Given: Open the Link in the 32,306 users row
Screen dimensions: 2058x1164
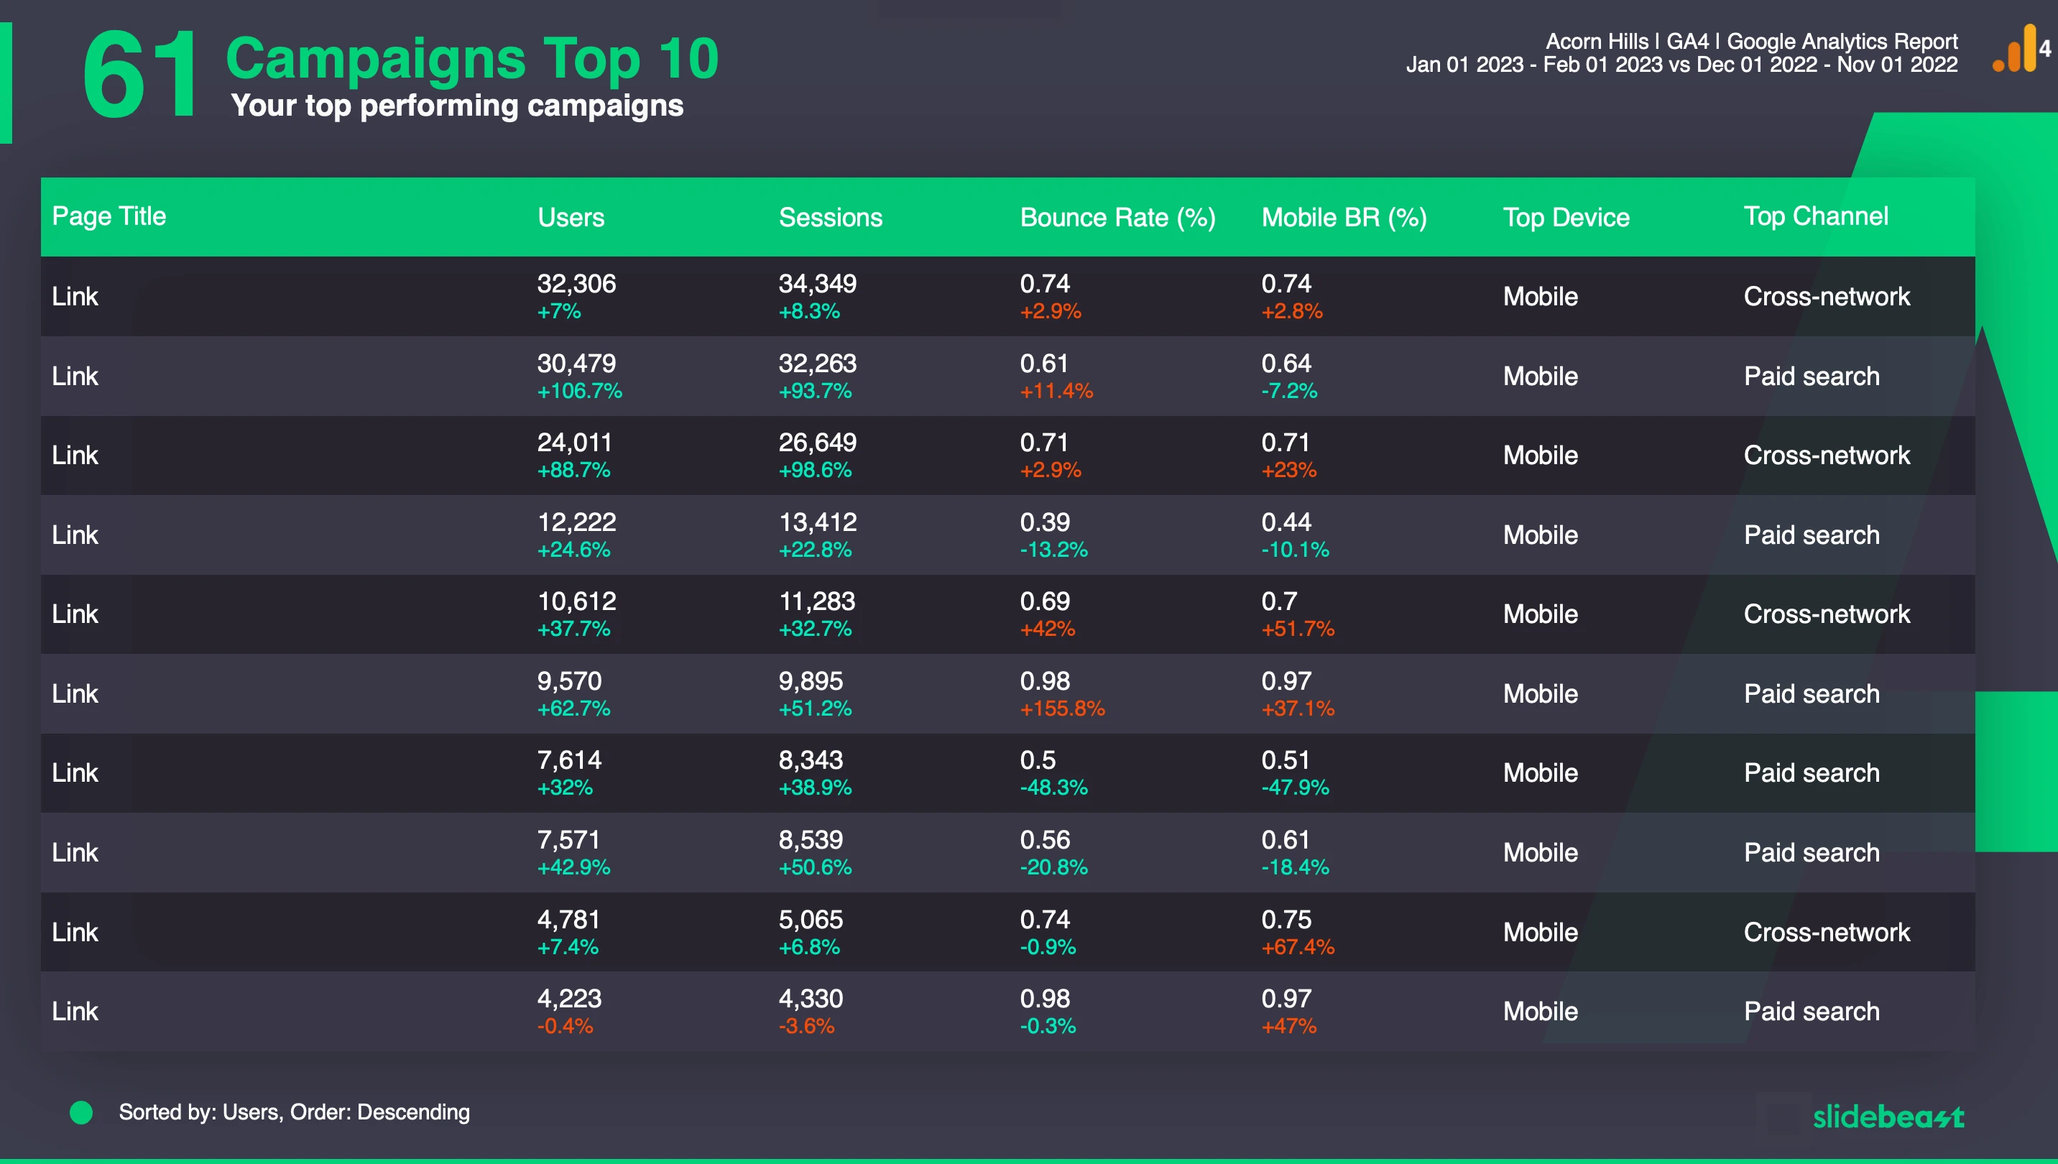Looking at the screenshot, I should click(75, 297).
